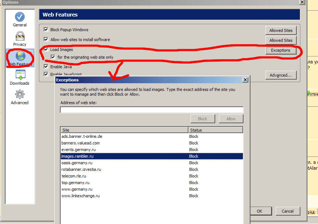Sort the list by Status column header
This screenshot has width=318, height=224.
click(x=215, y=130)
